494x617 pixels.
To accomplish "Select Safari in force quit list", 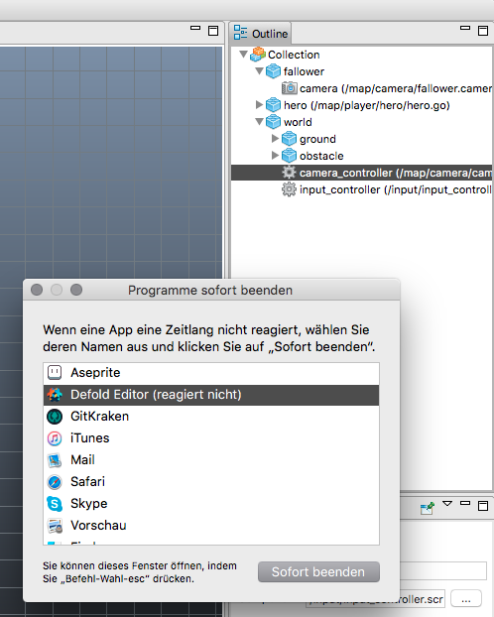I will [x=211, y=481].
